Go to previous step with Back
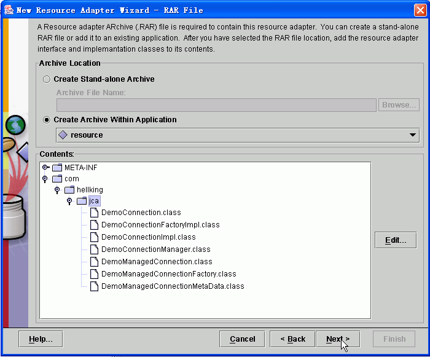 (292, 339)
